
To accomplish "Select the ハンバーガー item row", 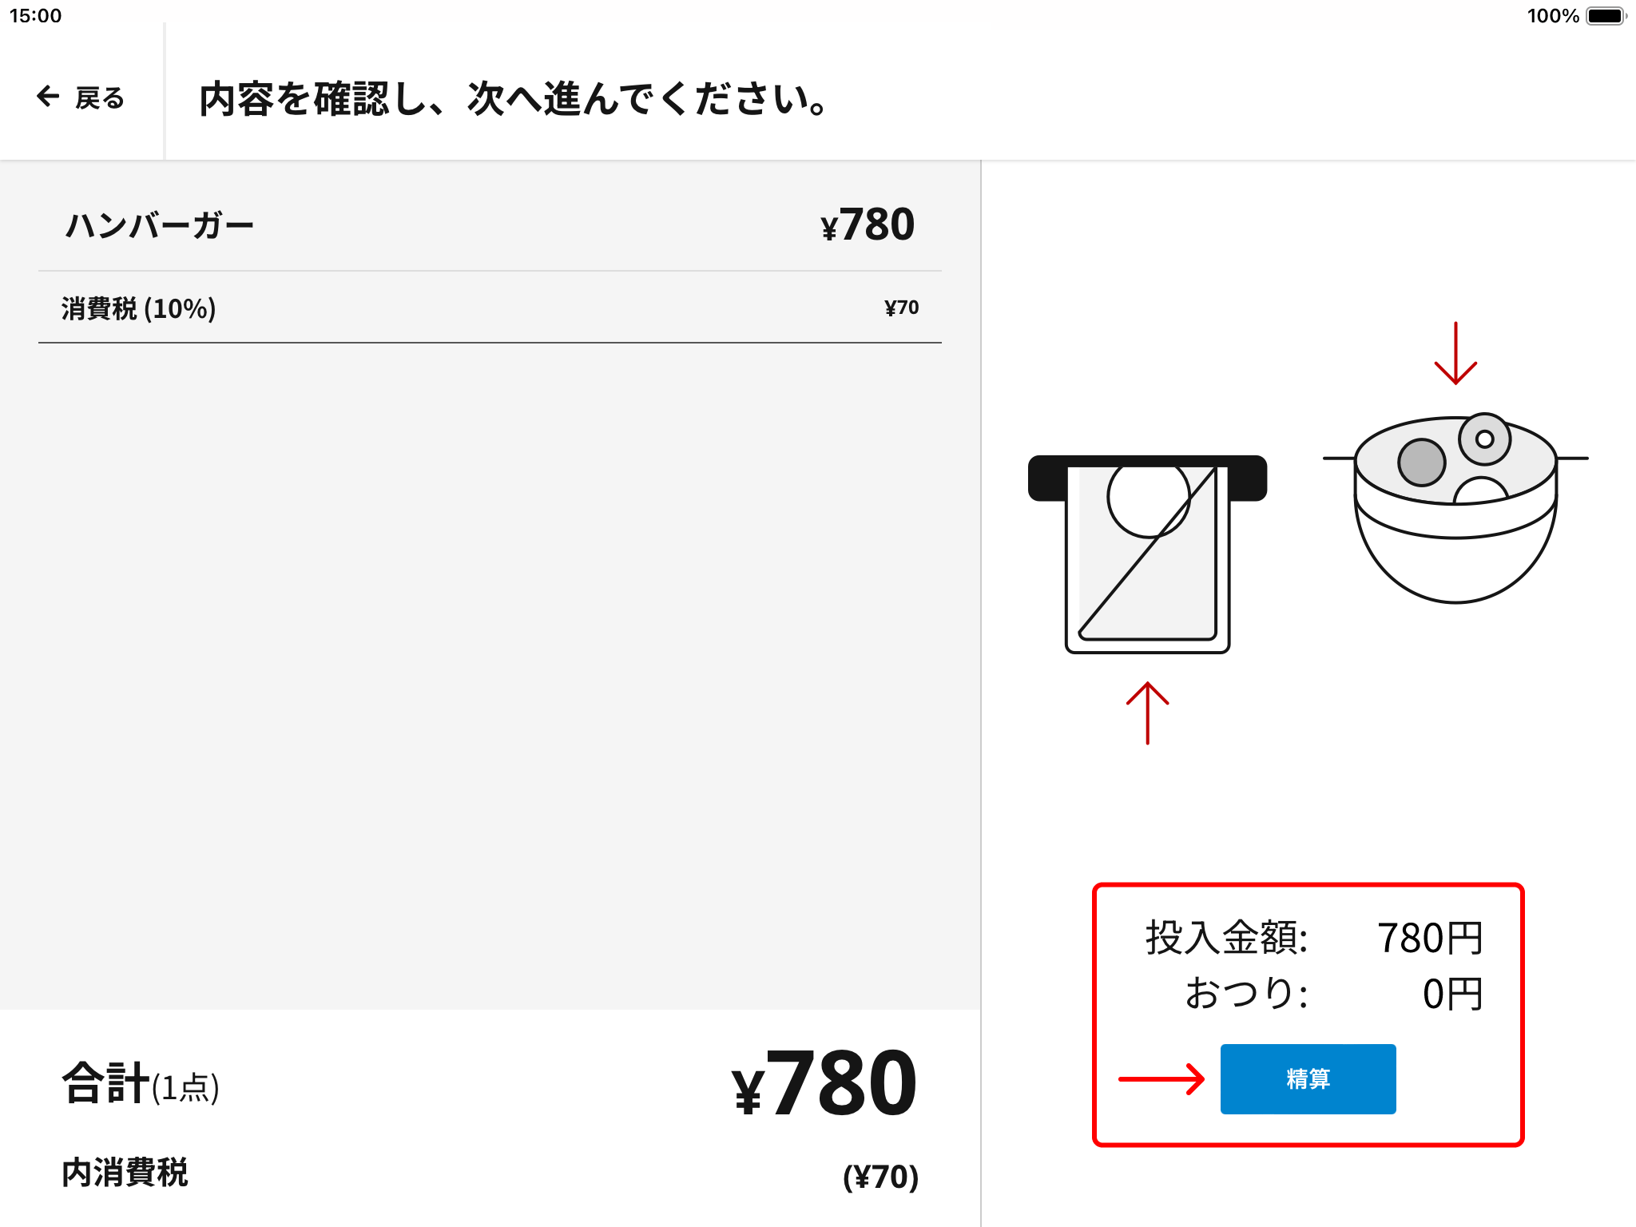I will (490, 224).
